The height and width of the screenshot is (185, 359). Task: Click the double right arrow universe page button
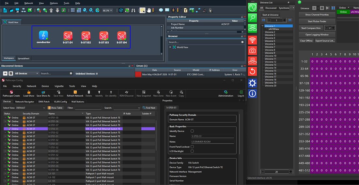[289, 20]
